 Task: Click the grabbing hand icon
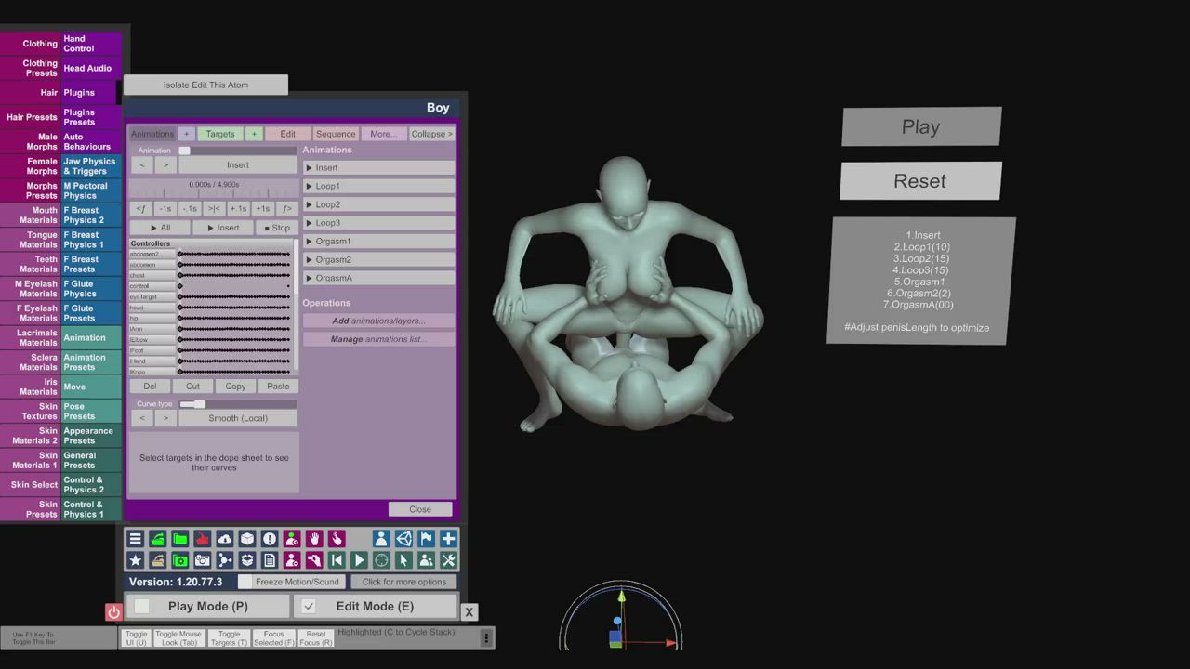[x=313, y=560]
